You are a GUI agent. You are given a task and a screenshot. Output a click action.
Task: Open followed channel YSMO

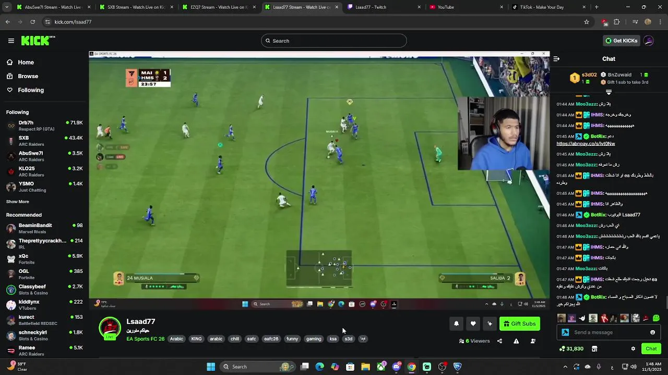point(44,186)
